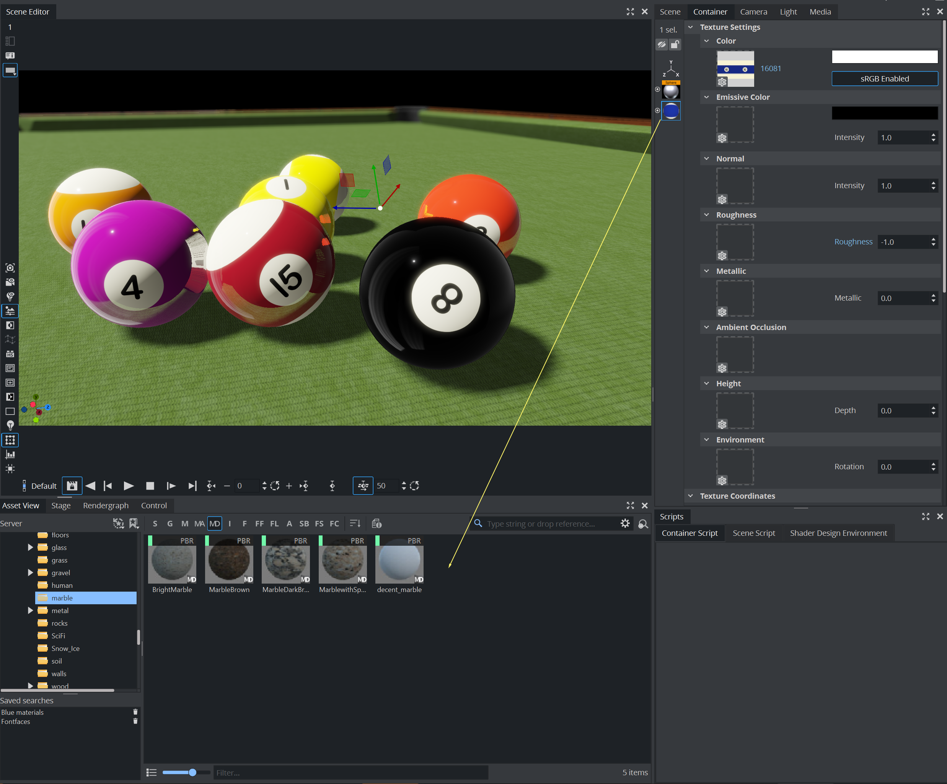This screenshot has width=947, height=784.
Task: Click the advanced search magnifier icon
Action: pyautogui.click(x=643, y=524)
